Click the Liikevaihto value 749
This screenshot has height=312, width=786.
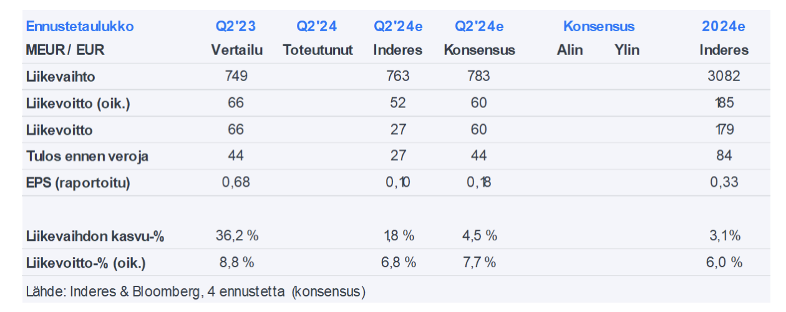tap(236, 76)
